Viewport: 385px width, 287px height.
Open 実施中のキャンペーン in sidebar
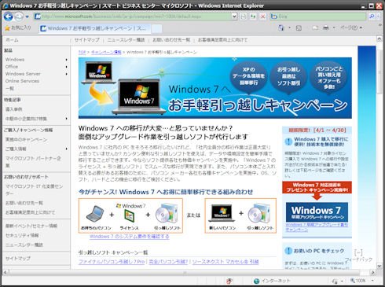pyautogui.click(x=27, y=139)
